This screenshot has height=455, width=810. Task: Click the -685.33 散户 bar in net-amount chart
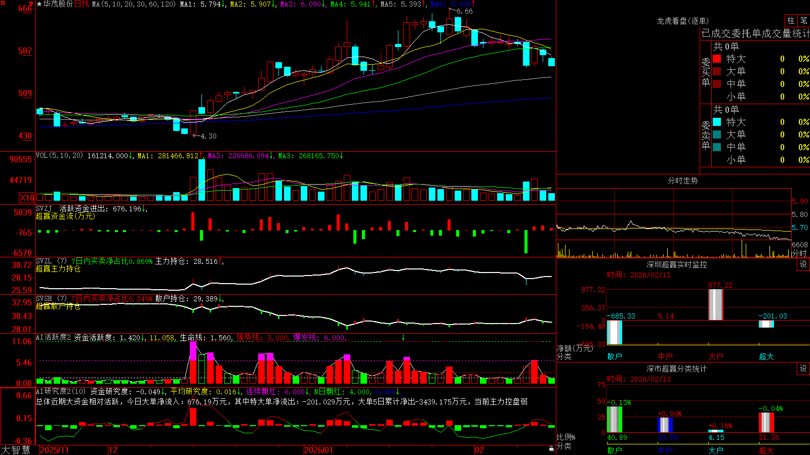pos(615,332)
